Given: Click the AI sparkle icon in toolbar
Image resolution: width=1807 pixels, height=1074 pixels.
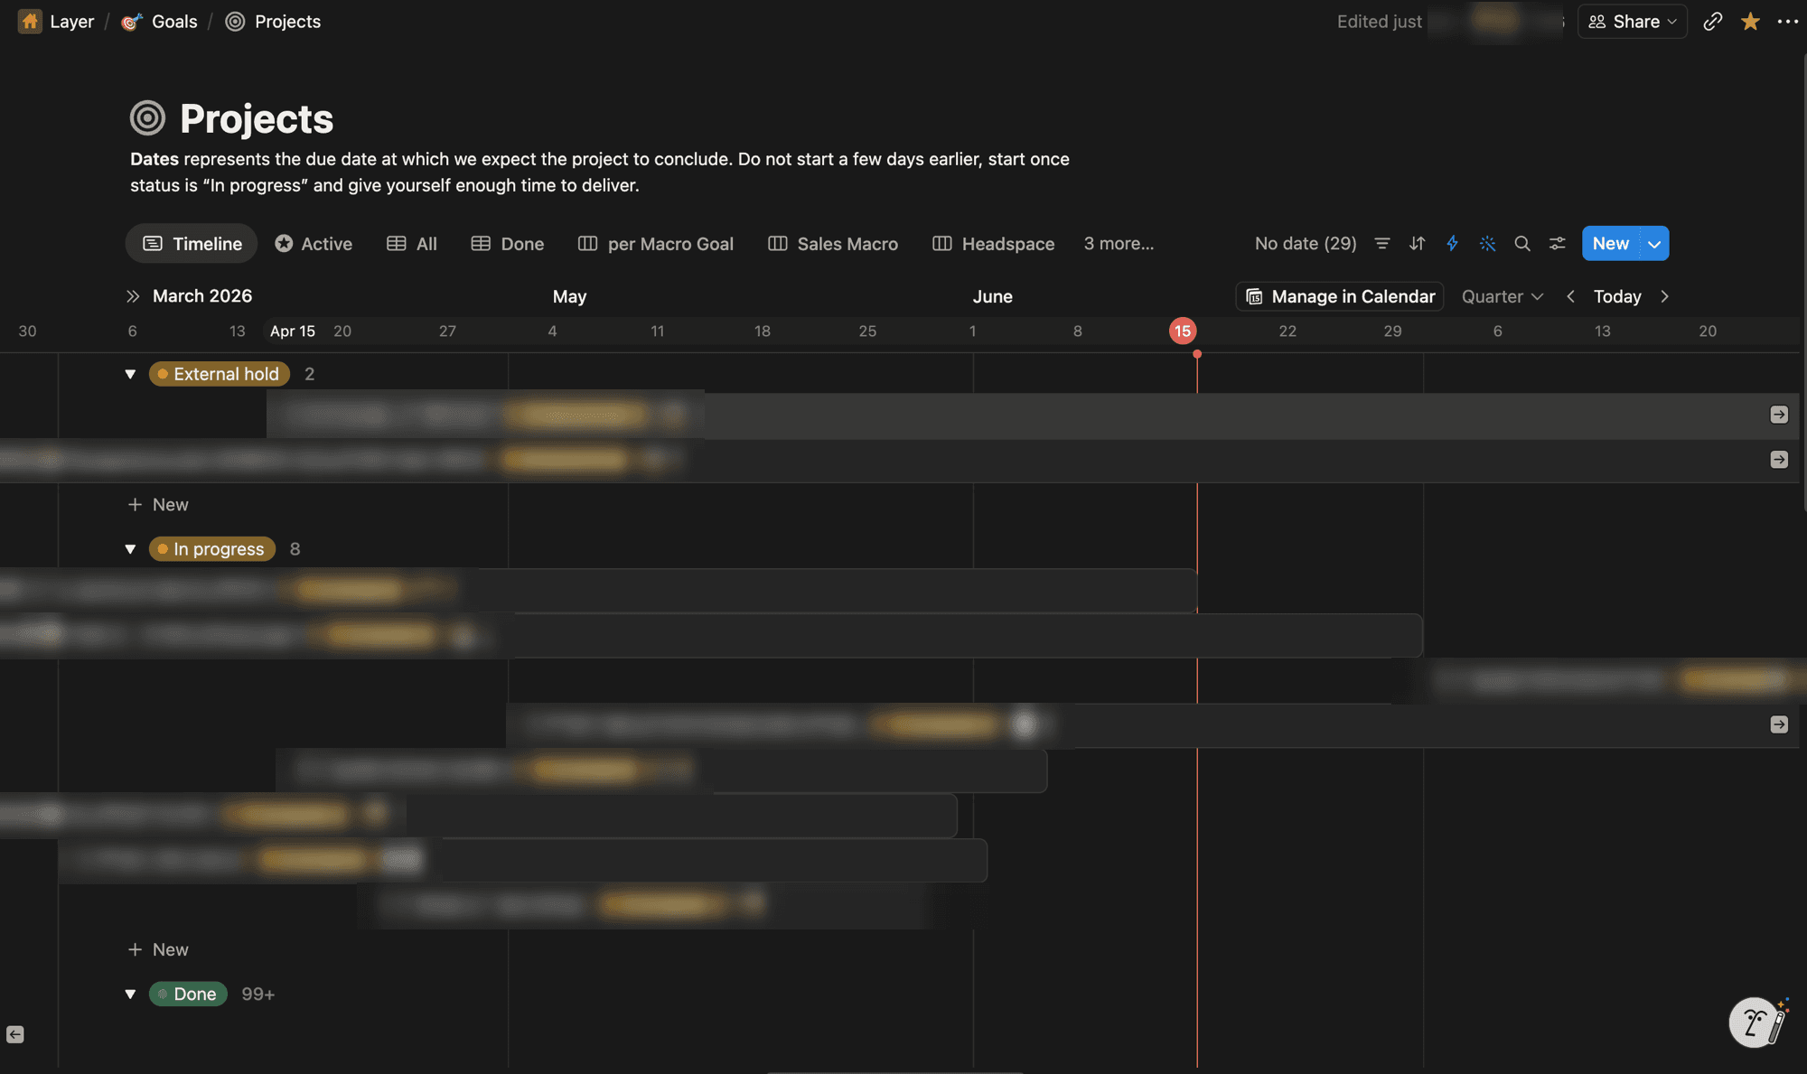Looking at the screenshot, I should 1487,243.
